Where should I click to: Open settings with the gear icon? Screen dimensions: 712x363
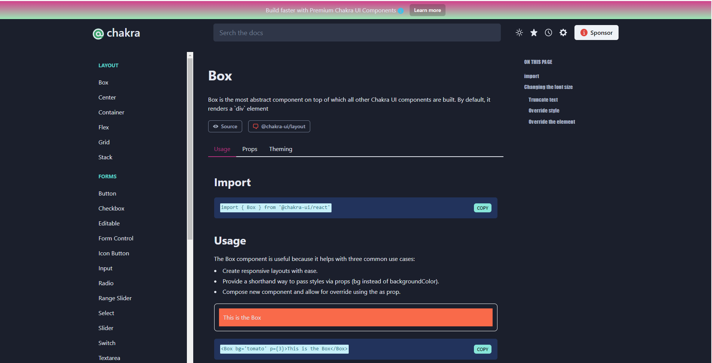563,33
